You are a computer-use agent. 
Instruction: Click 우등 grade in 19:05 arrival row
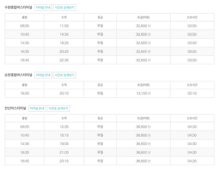pos(100,144)
